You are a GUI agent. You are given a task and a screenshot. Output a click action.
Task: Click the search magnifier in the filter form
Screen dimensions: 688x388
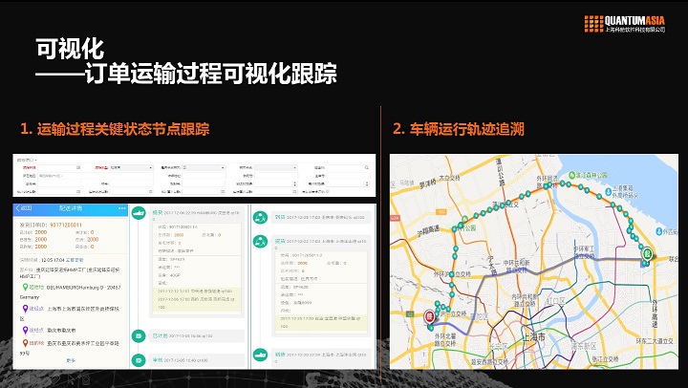coord(366,167)
